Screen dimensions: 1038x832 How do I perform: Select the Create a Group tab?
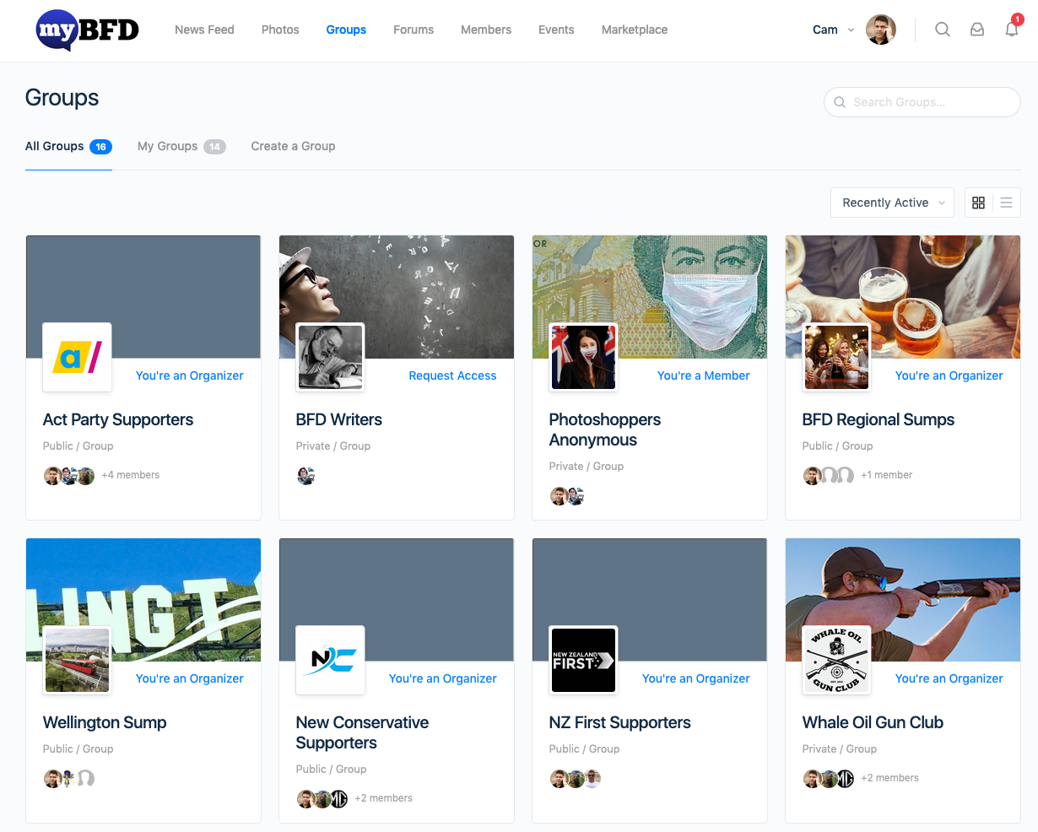pos(293,146)
